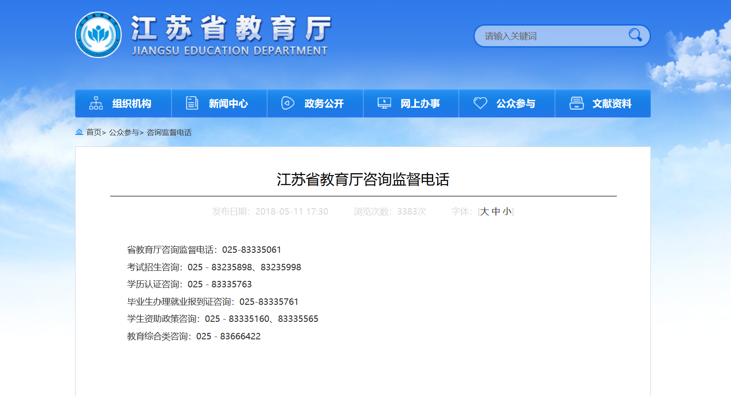The width and height of the screenshot is (731, 396).
Task: Click the 新闻中心 document icon
Action: pos(192,103)
